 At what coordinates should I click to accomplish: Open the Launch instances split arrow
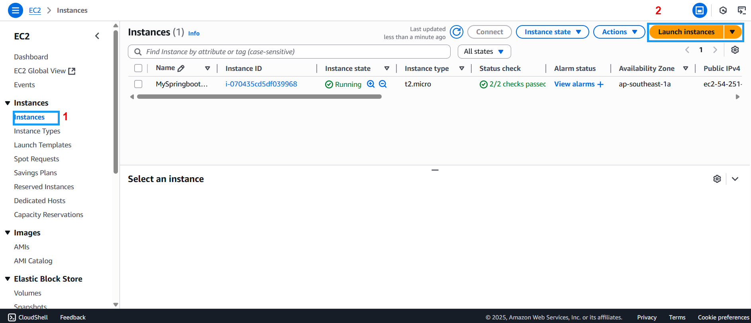click(733, 32)
